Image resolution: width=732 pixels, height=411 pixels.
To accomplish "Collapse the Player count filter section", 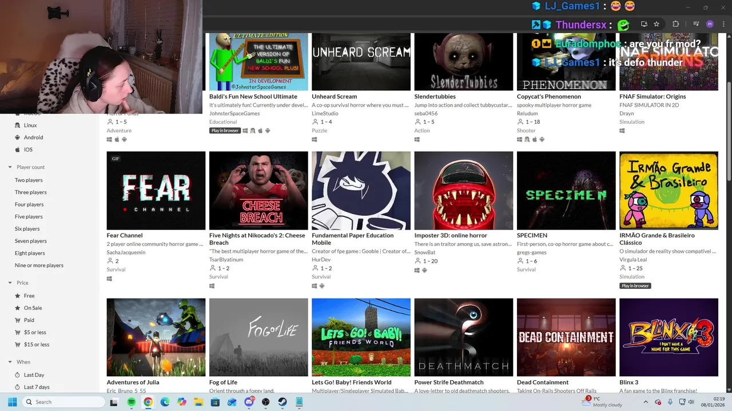I will [x=10, y=167].
